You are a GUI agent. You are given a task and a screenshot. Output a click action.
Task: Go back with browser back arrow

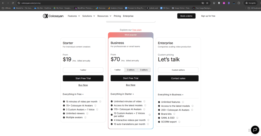point(3,3)
